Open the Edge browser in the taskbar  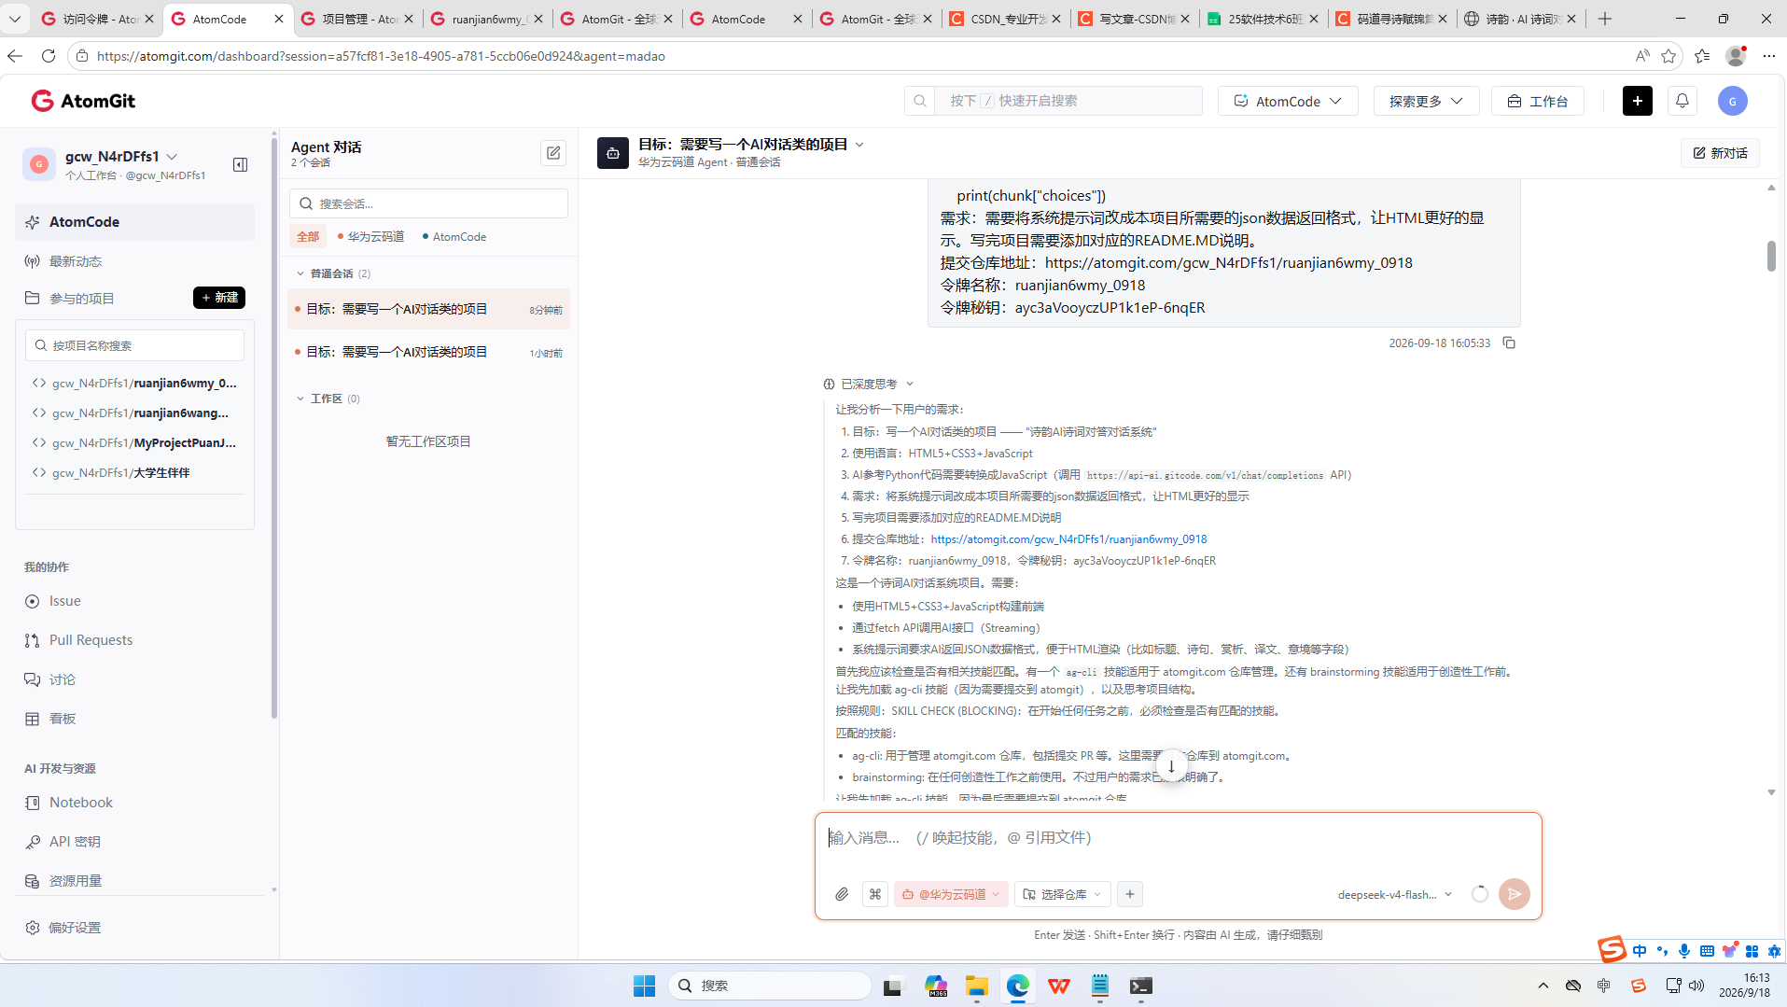tap(1017, 986)
